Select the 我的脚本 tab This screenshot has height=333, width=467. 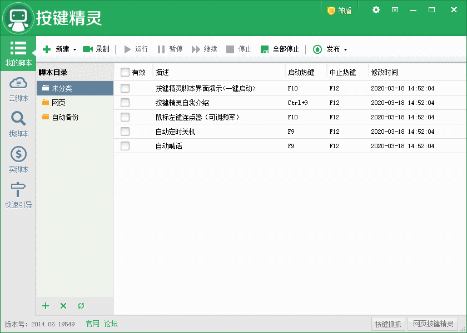point(18,54)
